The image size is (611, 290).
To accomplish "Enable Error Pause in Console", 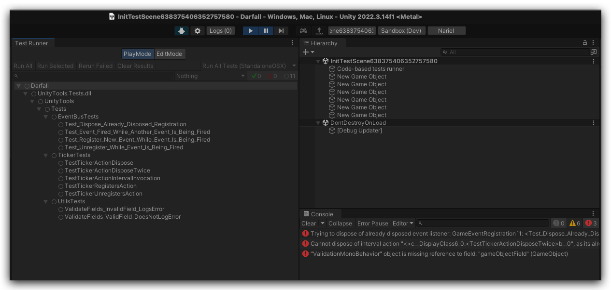I will pyautogui.click(x=372, y=224).
